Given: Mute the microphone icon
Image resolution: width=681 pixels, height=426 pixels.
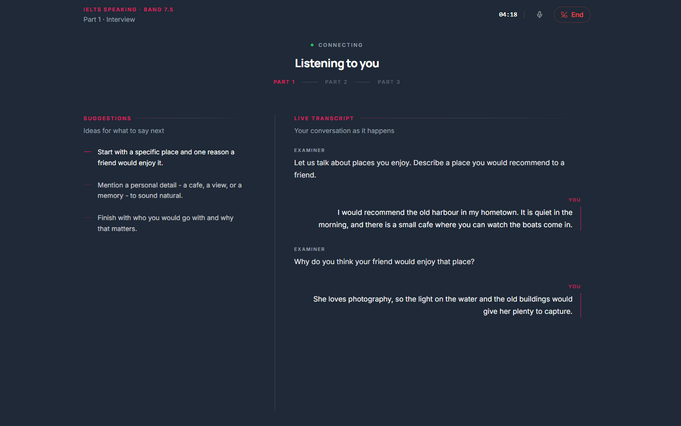Looking at the screenshot, I should [540, 15].
